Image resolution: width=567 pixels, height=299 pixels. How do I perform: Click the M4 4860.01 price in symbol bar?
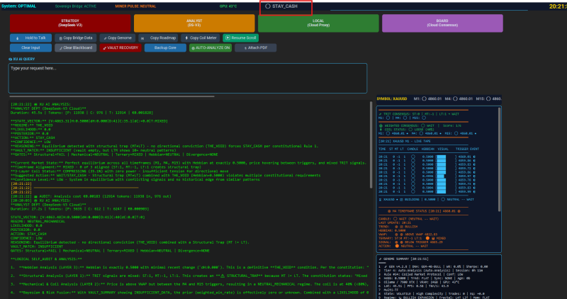click(466, 98)
